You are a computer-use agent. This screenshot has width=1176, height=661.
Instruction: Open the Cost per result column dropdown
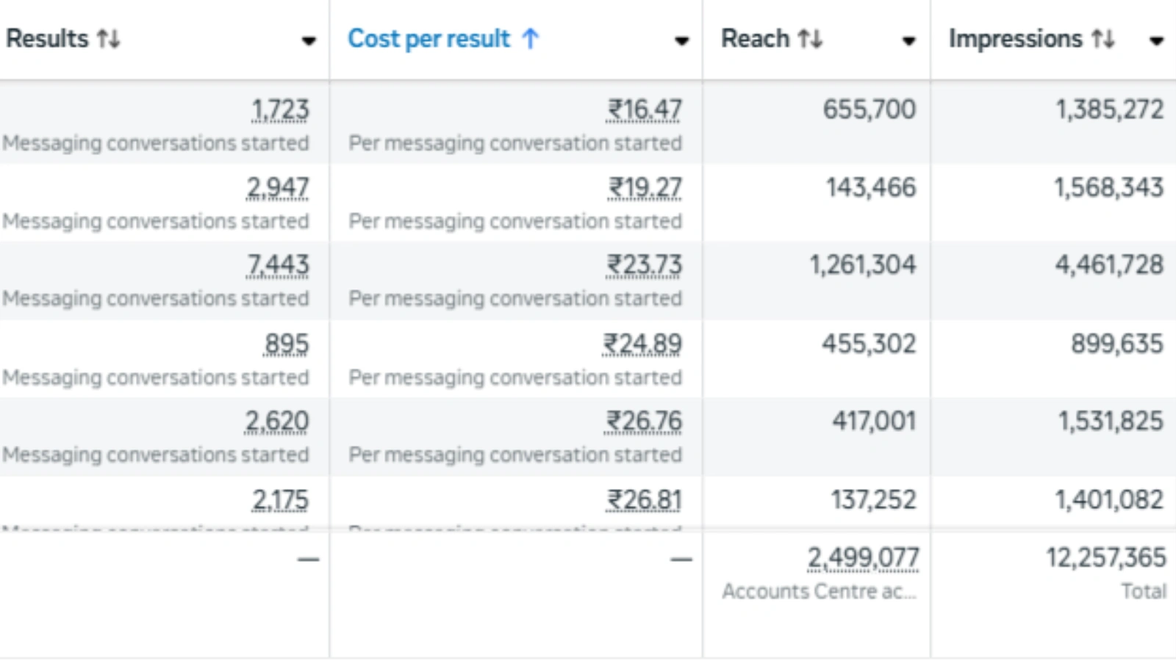click(681, 41)
